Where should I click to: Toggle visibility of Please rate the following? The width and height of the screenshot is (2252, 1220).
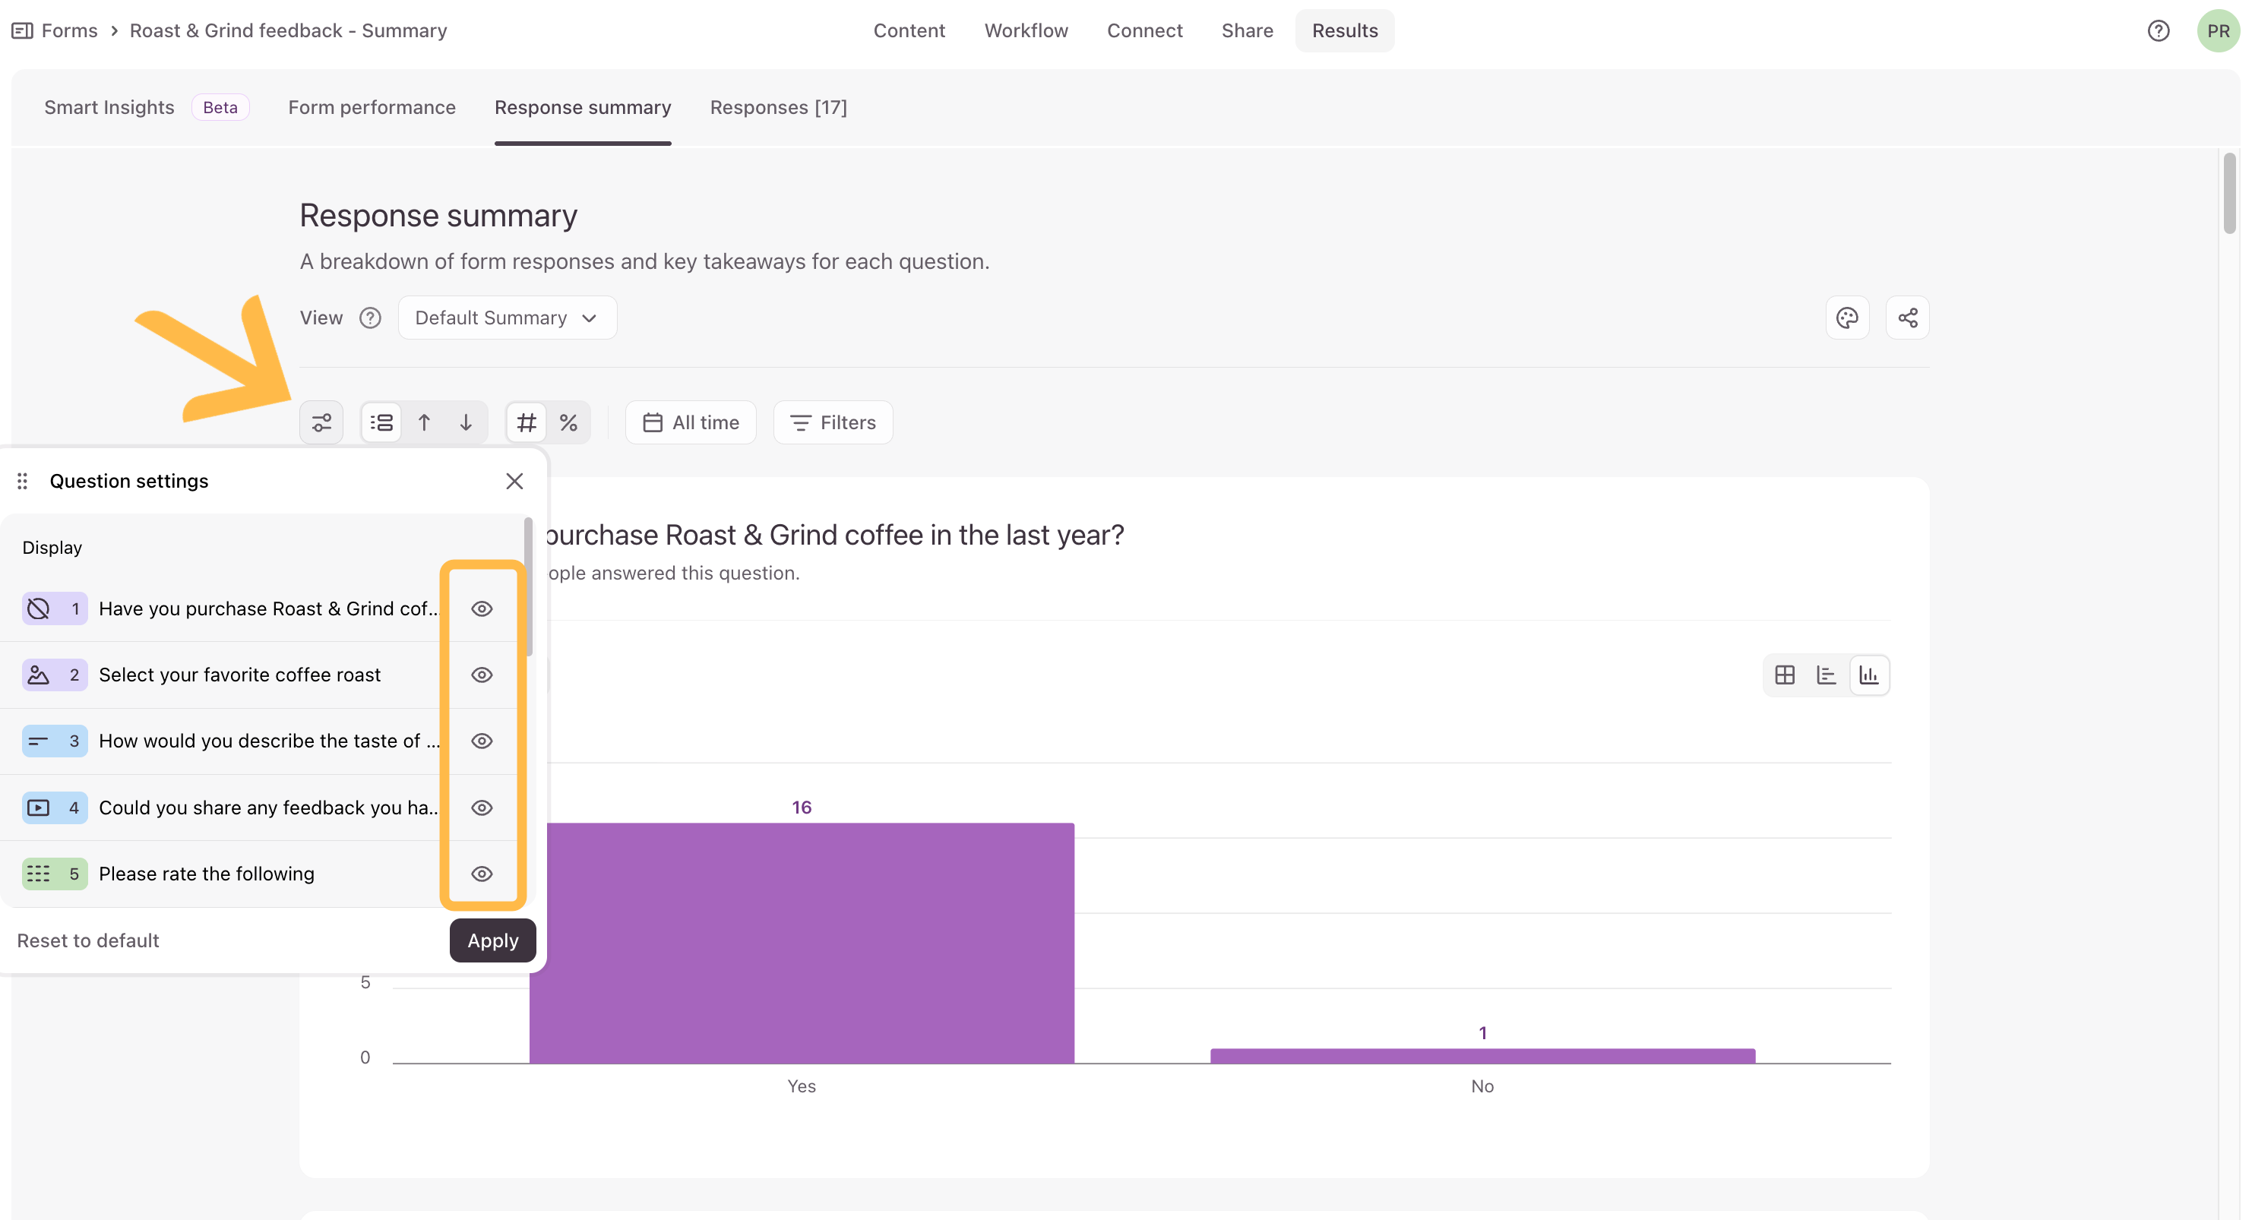(482, 874)
